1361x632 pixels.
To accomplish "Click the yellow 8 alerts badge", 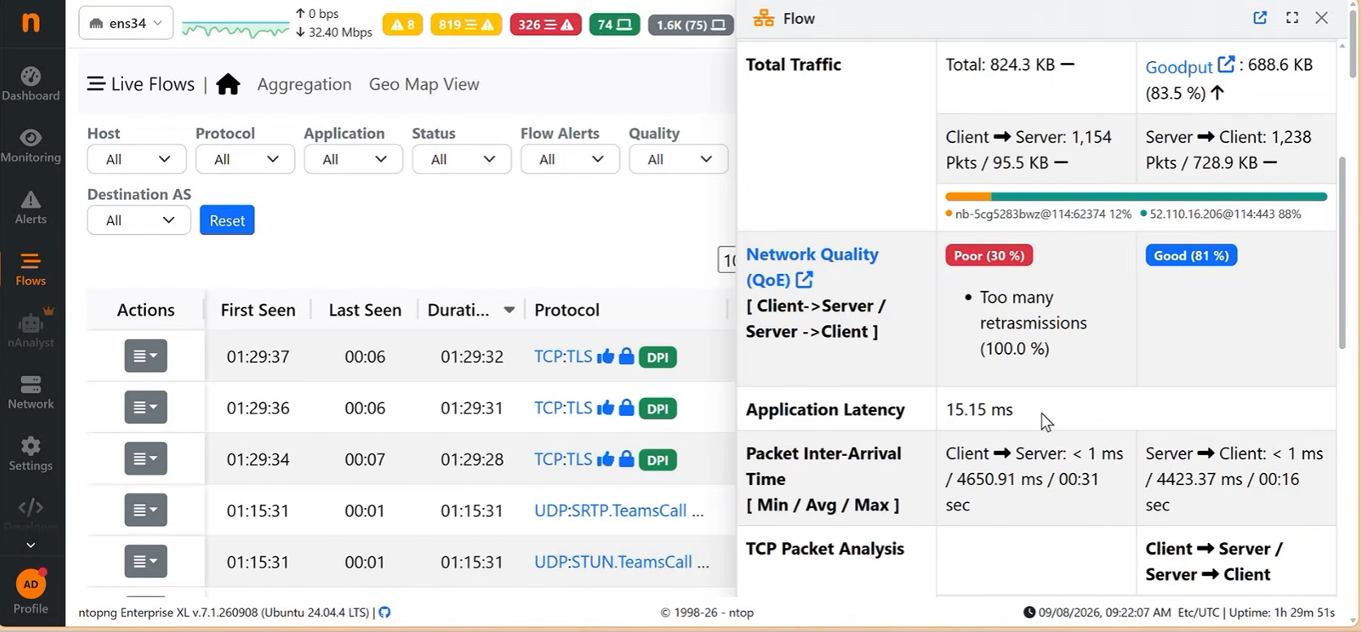I will click(403, 24).
